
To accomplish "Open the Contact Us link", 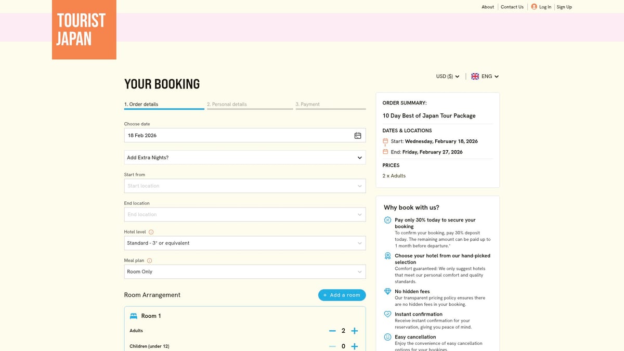I will (x=512, y=7).
